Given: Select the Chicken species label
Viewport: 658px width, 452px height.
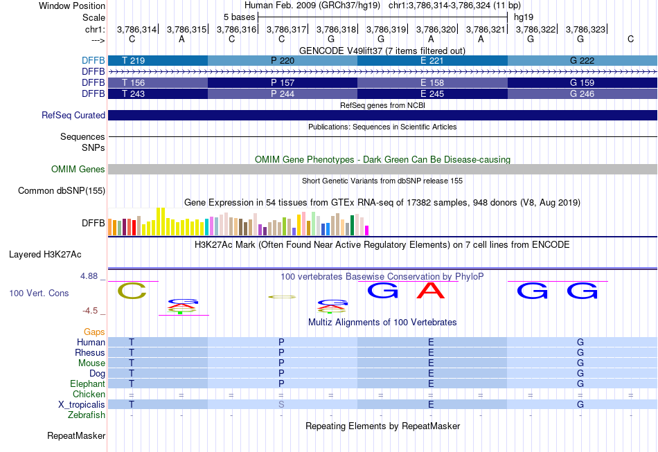Looking at the screenshot, I should pyautogui.click(x=89, y=394).
